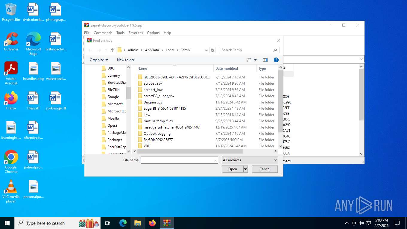Open the Organize dropdown menu

coord(99,60)
